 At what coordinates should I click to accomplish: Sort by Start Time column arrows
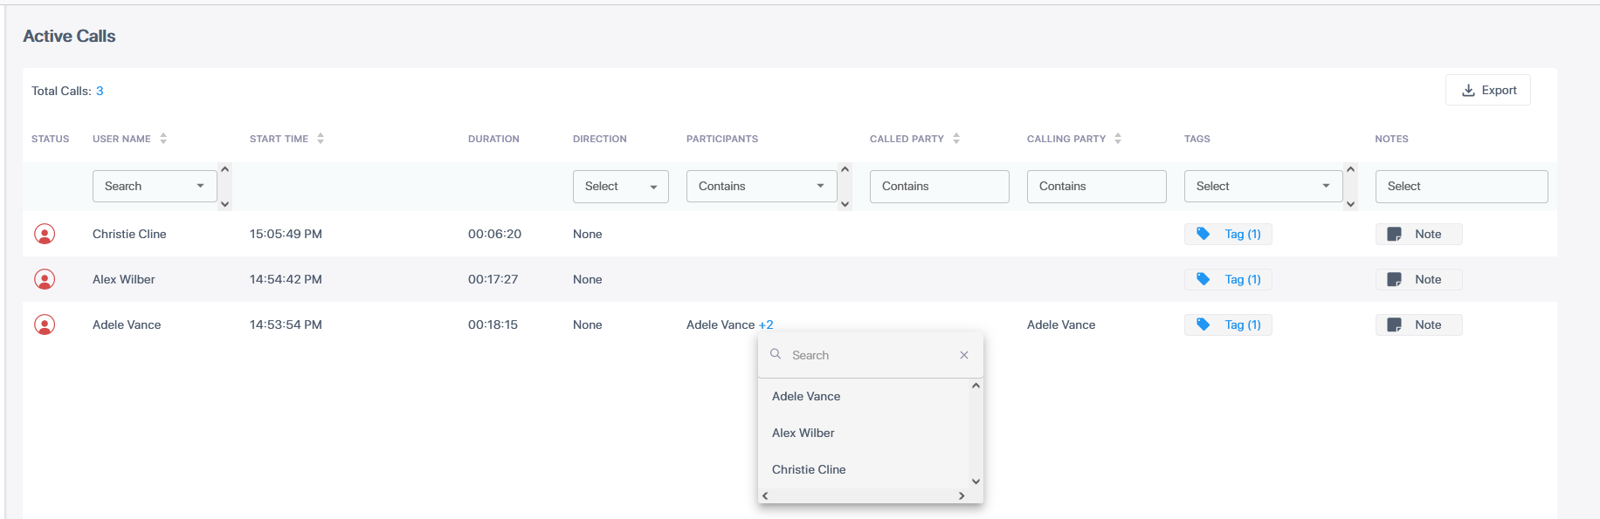pos(321,139)
